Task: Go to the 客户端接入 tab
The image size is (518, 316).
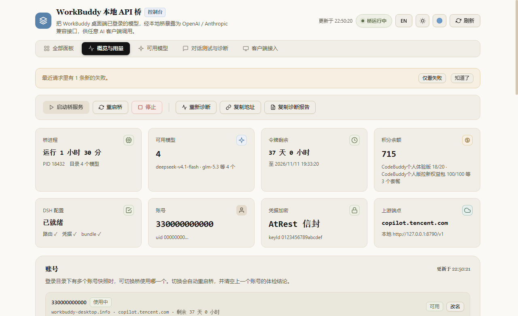Action: pyautogui.click(x=261, y=49)
